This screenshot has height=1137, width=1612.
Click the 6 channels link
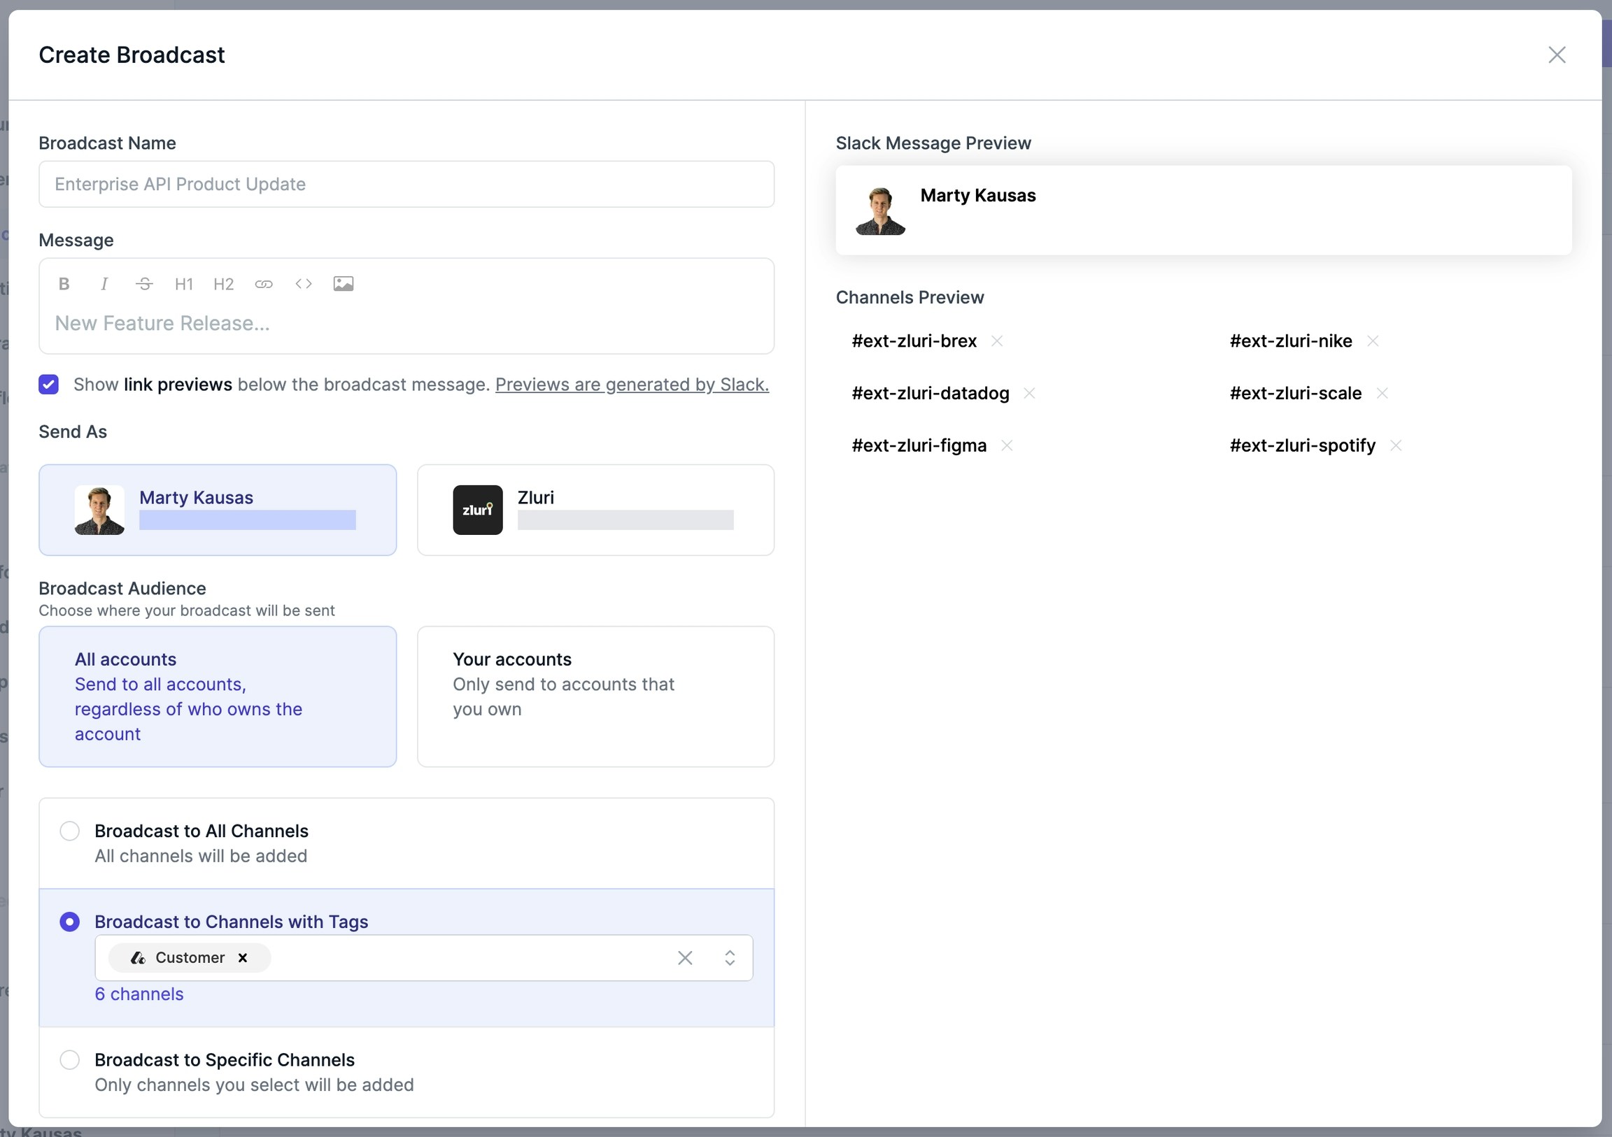139,994
